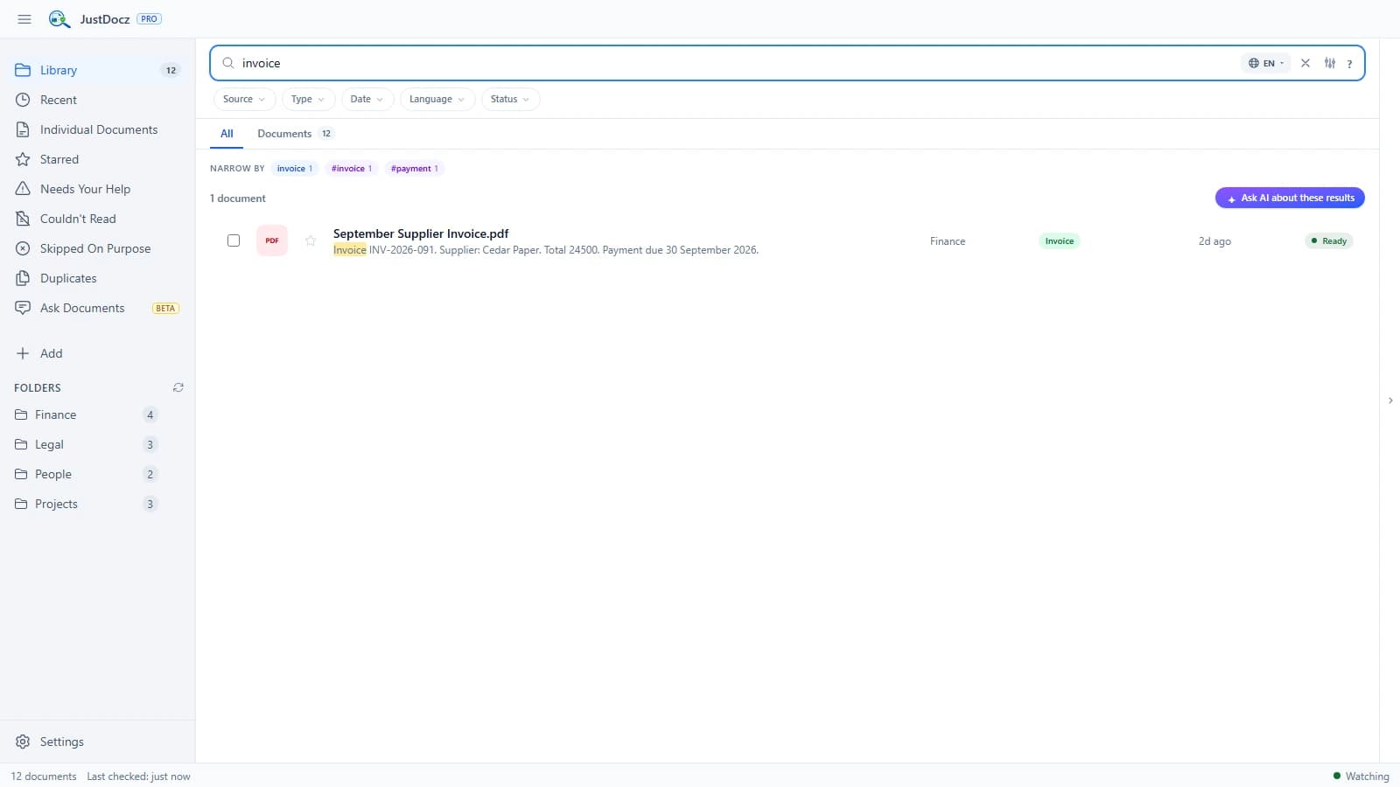Open Library in sidebar
The image size is (1400, 787).
click(x=97, y=70)
